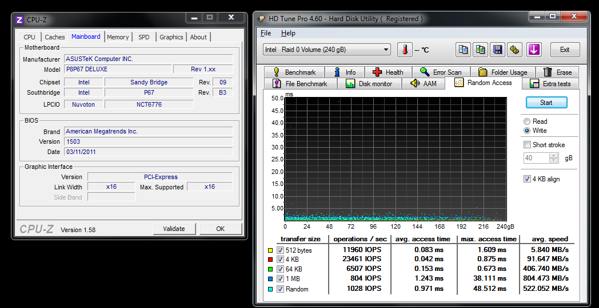Viewport: 599px width, 308px height.
Task: Select Mainboard tab in CPU-Z
Action: tap(86, 36)
